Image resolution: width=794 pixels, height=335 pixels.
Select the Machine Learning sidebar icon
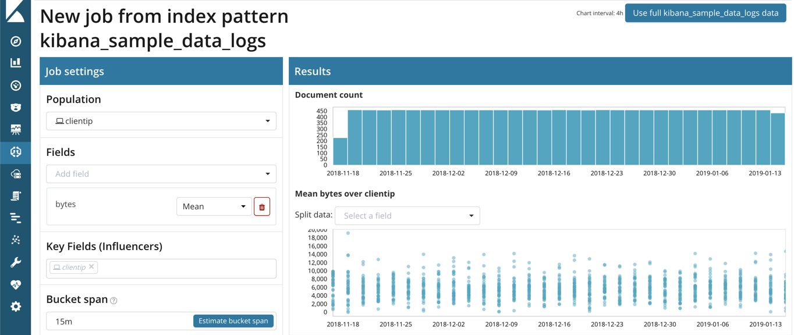tap(16, 152)
